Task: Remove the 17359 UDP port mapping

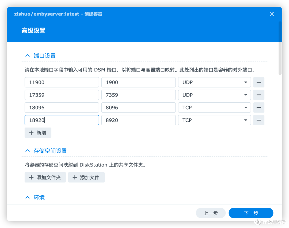Action: pos(258,95)
